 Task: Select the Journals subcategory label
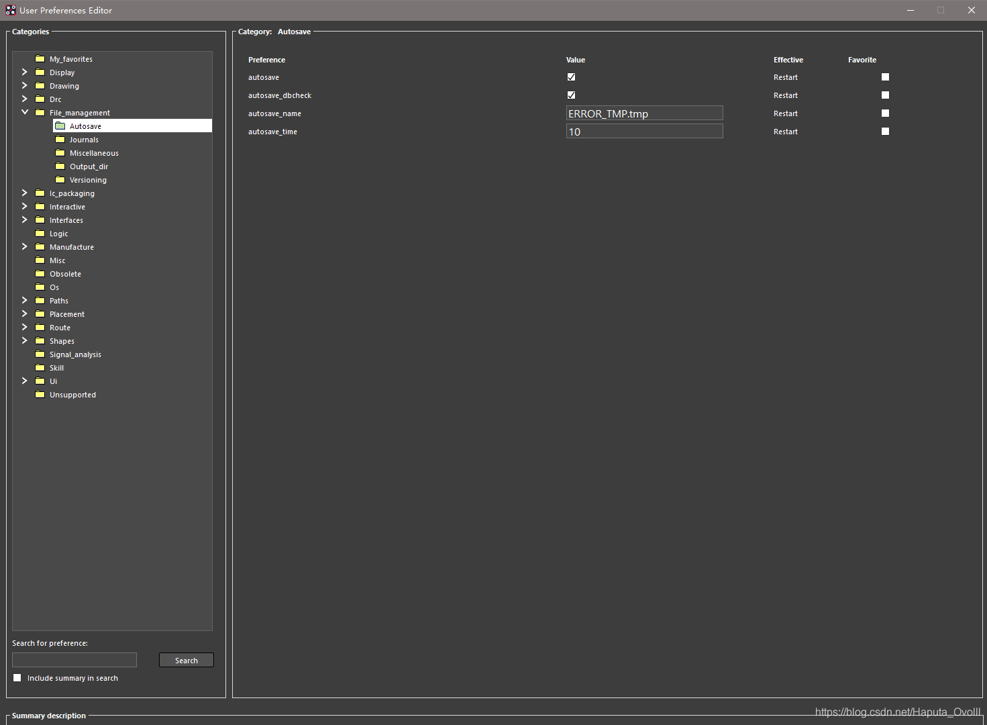(84, 140)
